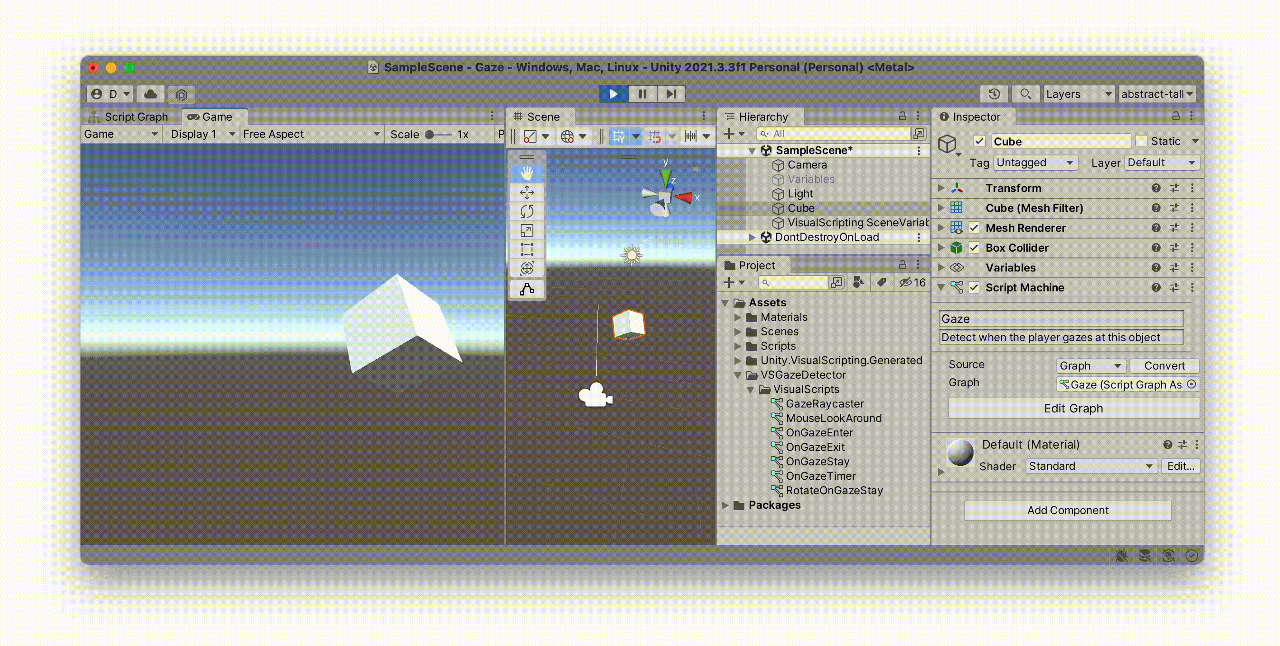Toggle the Cube active checkbox
Image resolution: width=1280 pixels, height=646 pixels.
pyautogui.click(x=979, y=141)
